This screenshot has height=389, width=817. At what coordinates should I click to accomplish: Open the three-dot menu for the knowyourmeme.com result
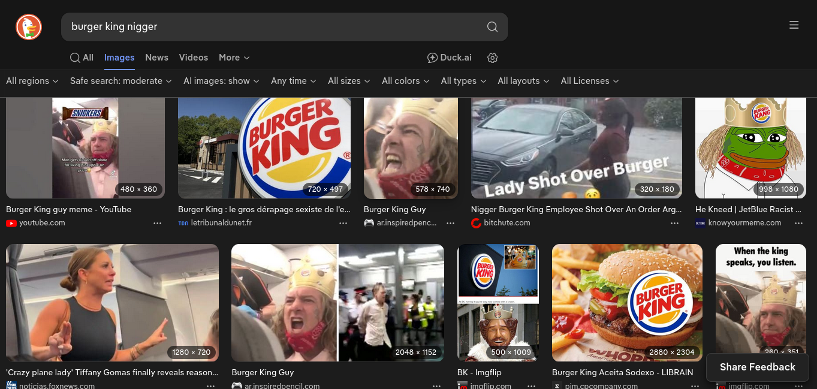798,223
